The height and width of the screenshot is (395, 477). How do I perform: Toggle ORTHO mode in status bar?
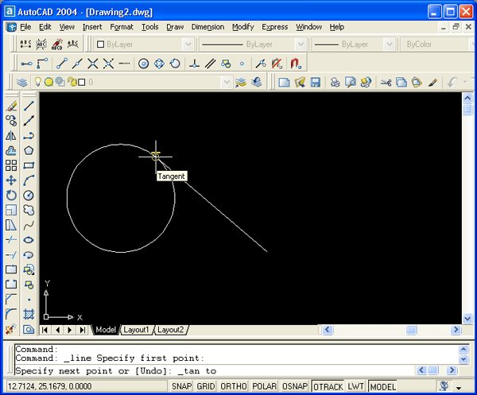coord(233,387)
